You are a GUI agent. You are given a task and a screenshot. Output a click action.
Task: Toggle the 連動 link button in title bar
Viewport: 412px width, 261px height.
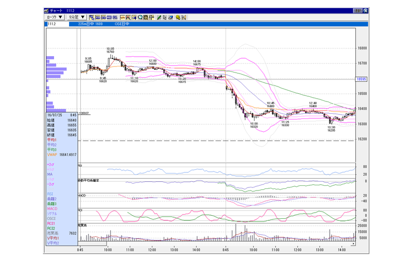(x=357, y=11)
